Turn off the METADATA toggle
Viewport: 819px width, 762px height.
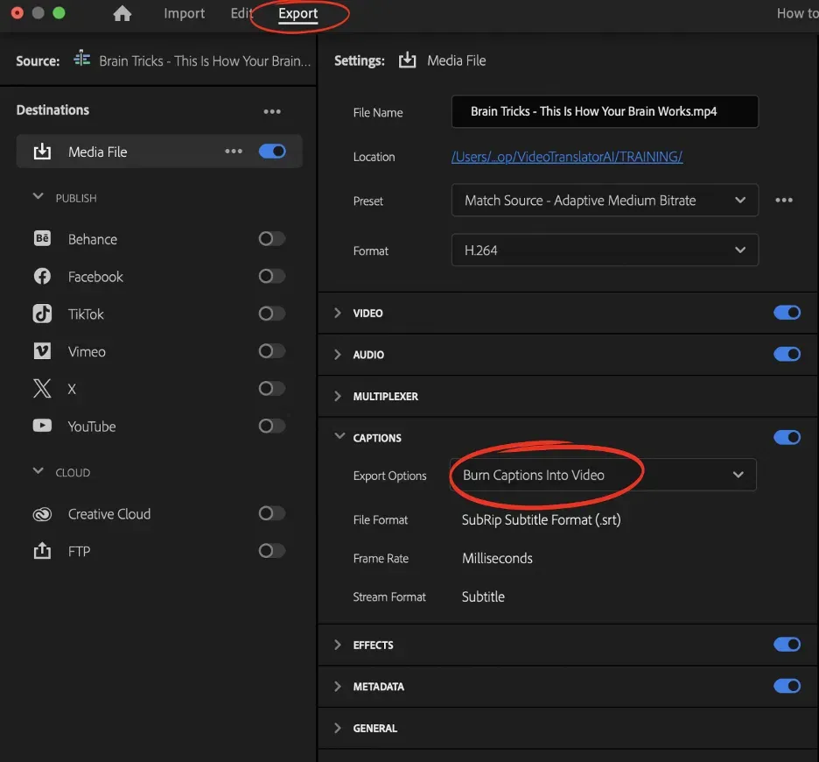(787, 686)
